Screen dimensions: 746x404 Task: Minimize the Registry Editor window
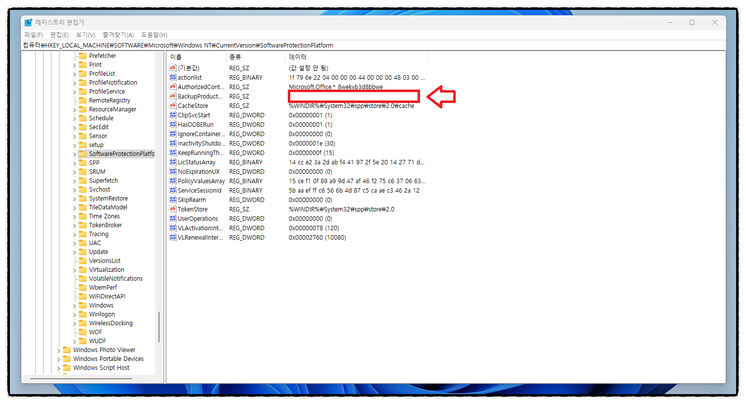click(670, 22)
